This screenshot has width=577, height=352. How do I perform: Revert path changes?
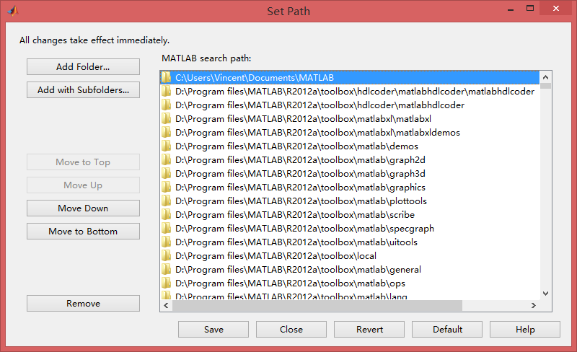click(369, 329)
